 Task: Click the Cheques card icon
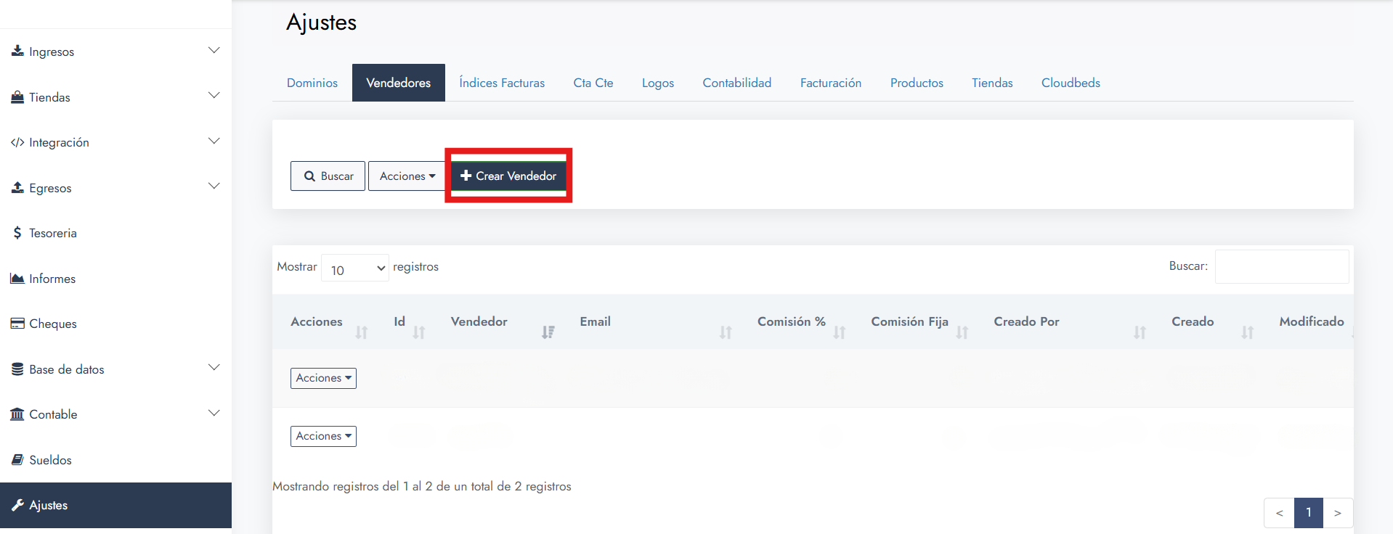pos(17,324)
